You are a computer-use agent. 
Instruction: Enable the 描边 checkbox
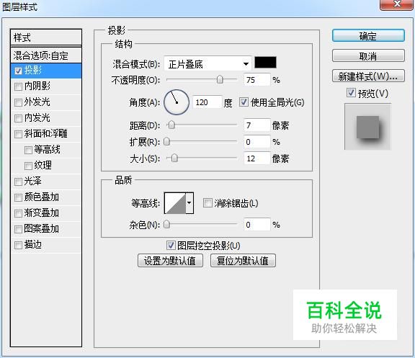click(18, 245)
